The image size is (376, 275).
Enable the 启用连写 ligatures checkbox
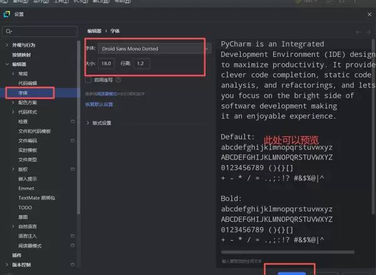click(x=88, y=80)
